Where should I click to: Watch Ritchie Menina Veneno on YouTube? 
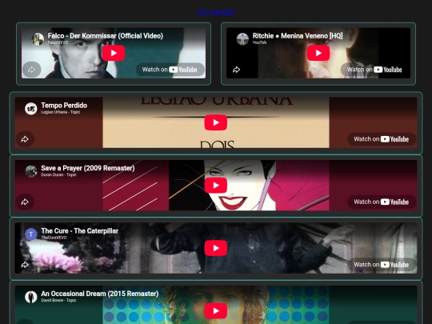(x=375, y=70)
